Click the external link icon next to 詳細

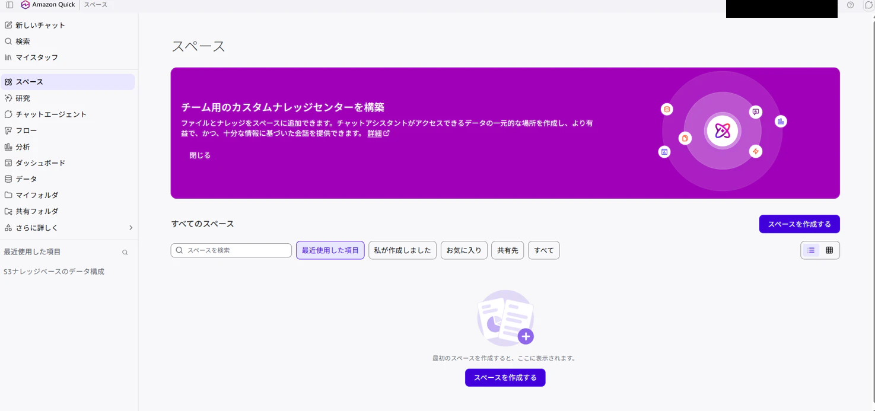click(387, 133)
